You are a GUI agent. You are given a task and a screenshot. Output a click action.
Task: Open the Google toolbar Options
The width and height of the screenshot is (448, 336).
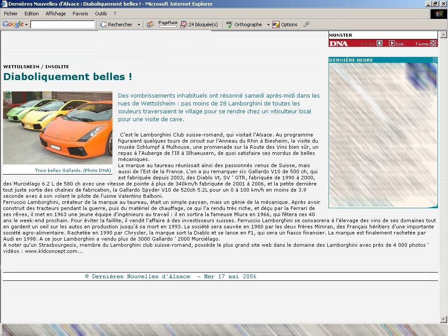click(x=285, y=24)
